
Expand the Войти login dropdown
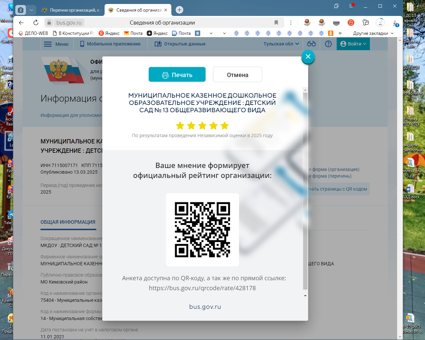pyautogui.click(x=353, y=44)
